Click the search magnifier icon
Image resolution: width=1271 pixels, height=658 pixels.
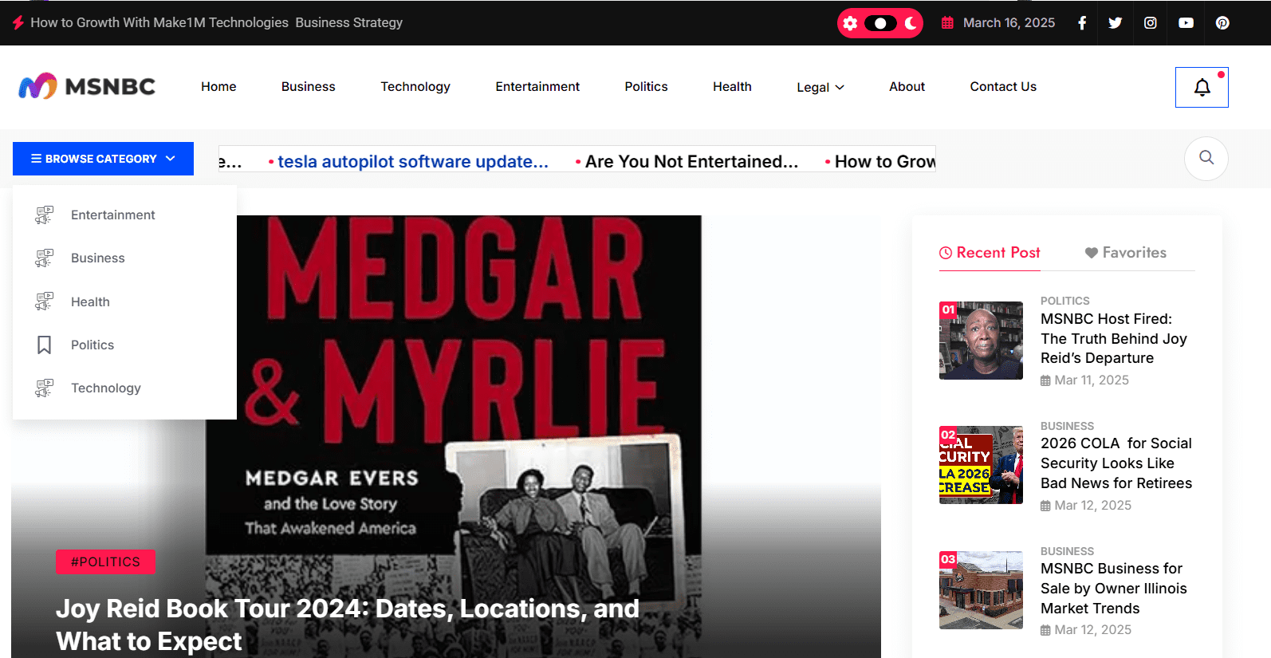(1206, 158)
